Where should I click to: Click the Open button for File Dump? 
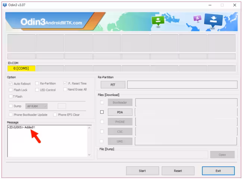pos(222,155)
